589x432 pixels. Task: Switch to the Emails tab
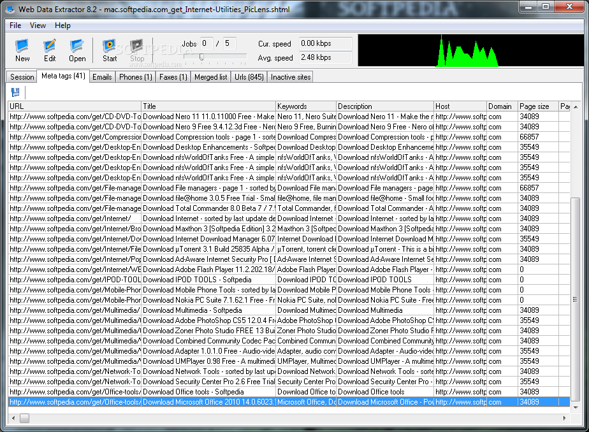[x=102, y=77]
